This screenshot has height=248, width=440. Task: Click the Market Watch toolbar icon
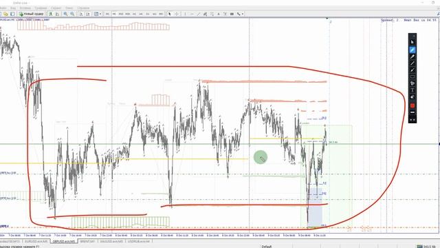(x=12, y=14)
